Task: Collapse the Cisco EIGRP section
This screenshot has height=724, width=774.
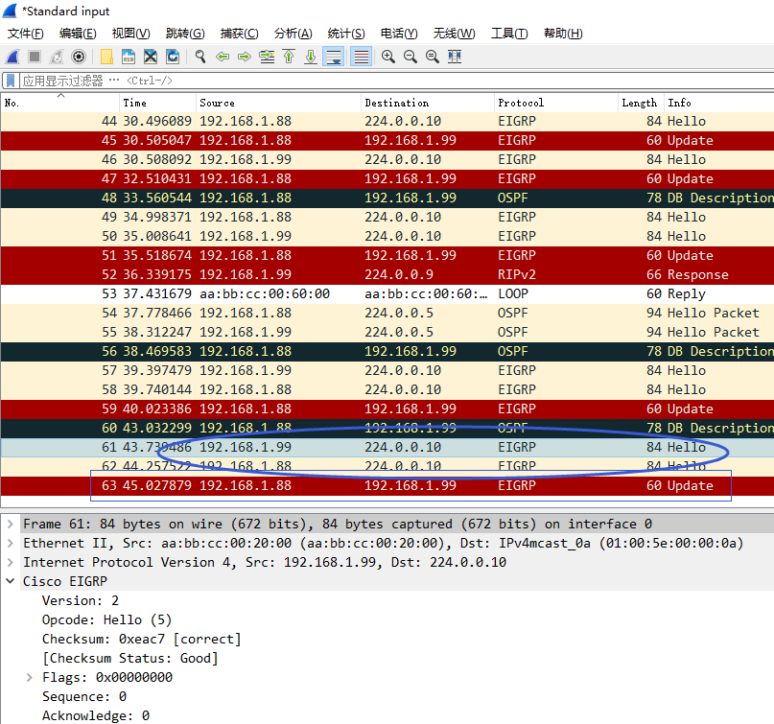Action: click(x=11, y=581)
